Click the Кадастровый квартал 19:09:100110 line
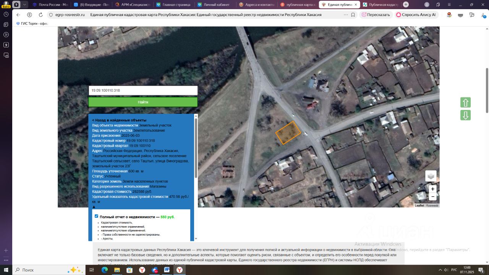489x275 pixels. pos(121,146)
